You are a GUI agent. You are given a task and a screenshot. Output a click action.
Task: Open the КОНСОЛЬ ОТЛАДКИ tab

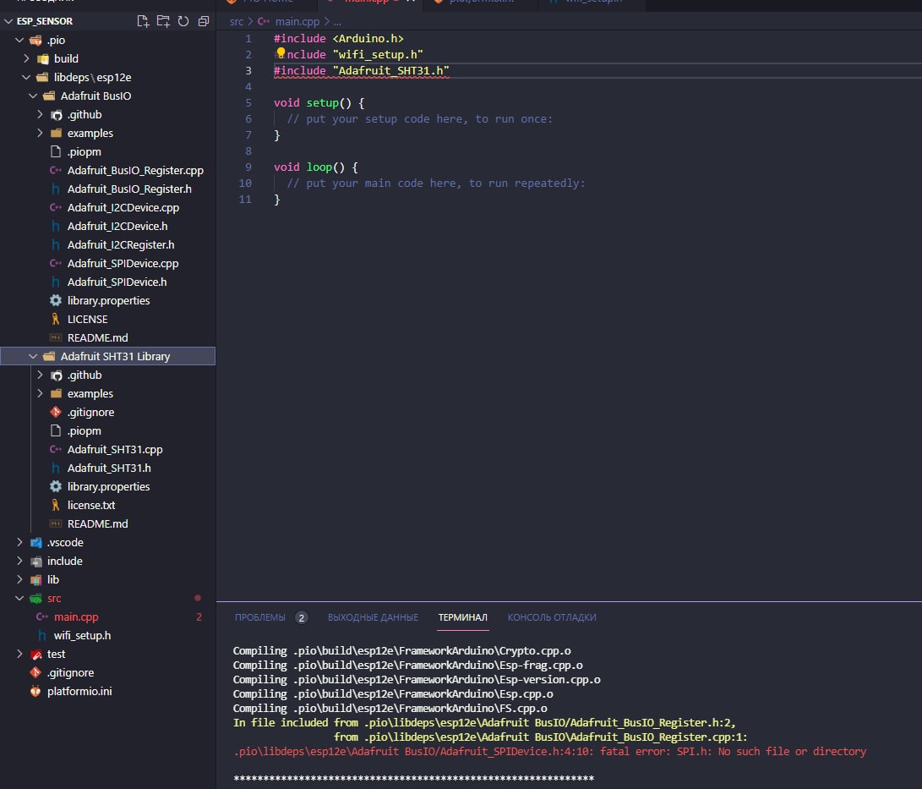tap(552, 617)
